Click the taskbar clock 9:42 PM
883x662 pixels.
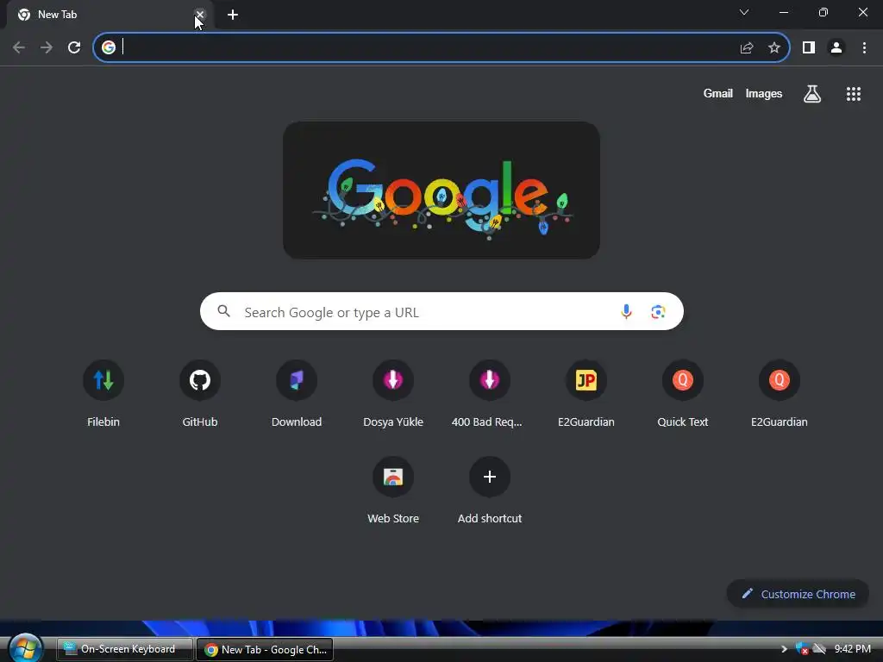852,649
